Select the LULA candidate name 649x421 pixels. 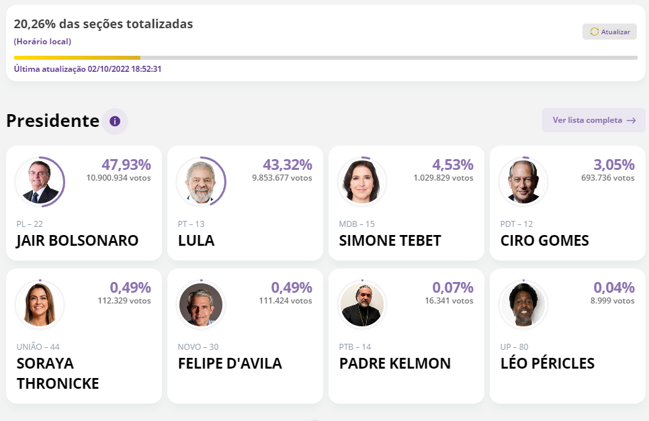click(x=196, y=240)
